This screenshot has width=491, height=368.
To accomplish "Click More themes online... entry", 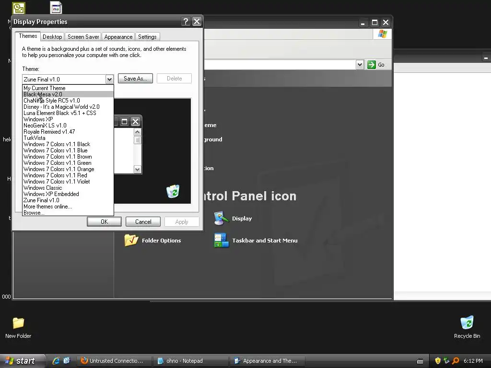I will (68, 207).
